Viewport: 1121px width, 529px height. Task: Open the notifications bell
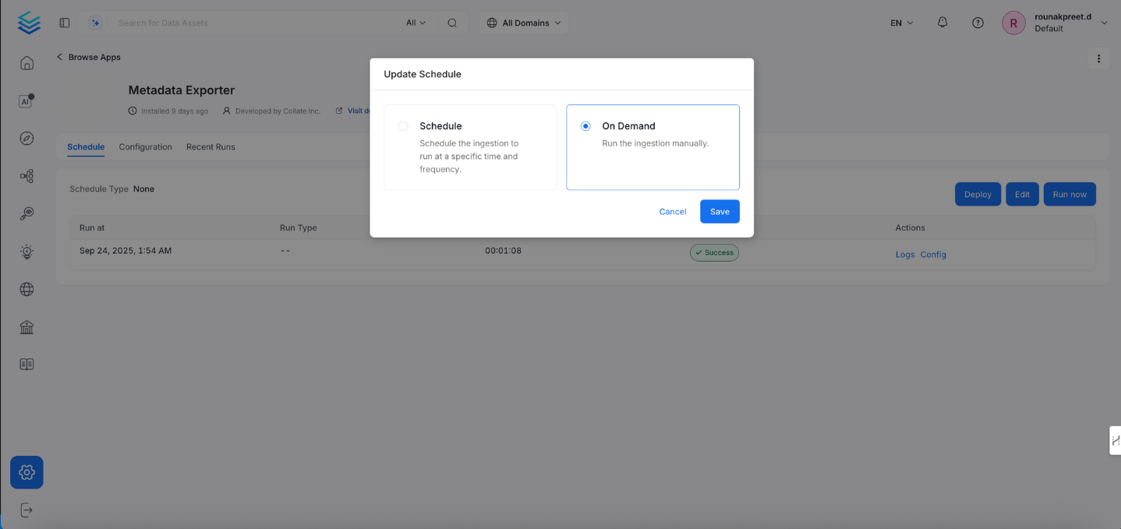(x=942, y=23)
